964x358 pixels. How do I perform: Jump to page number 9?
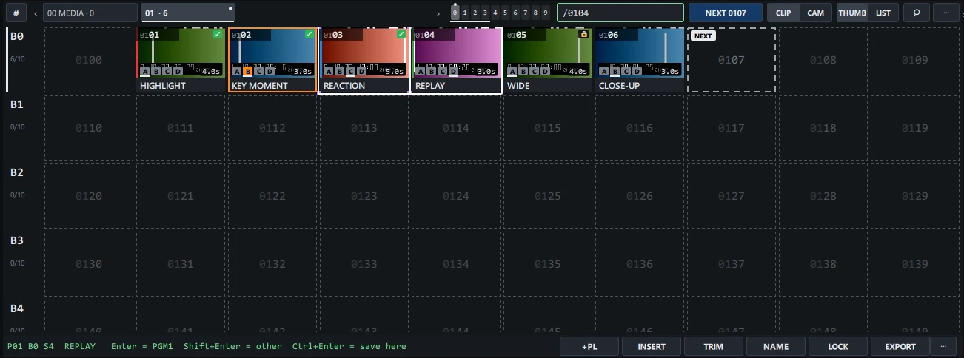point(546,13)
